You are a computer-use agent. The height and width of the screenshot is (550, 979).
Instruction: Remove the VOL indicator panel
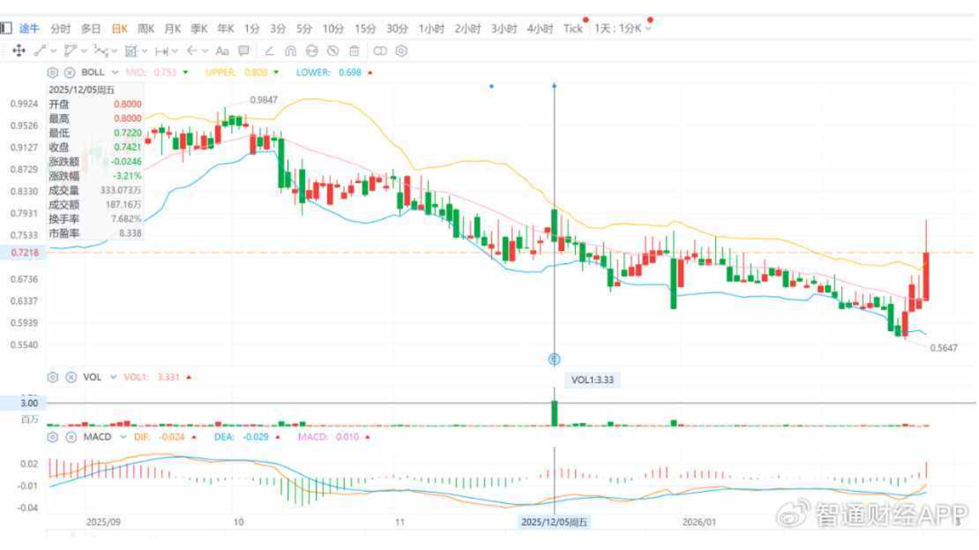[70, 377]
